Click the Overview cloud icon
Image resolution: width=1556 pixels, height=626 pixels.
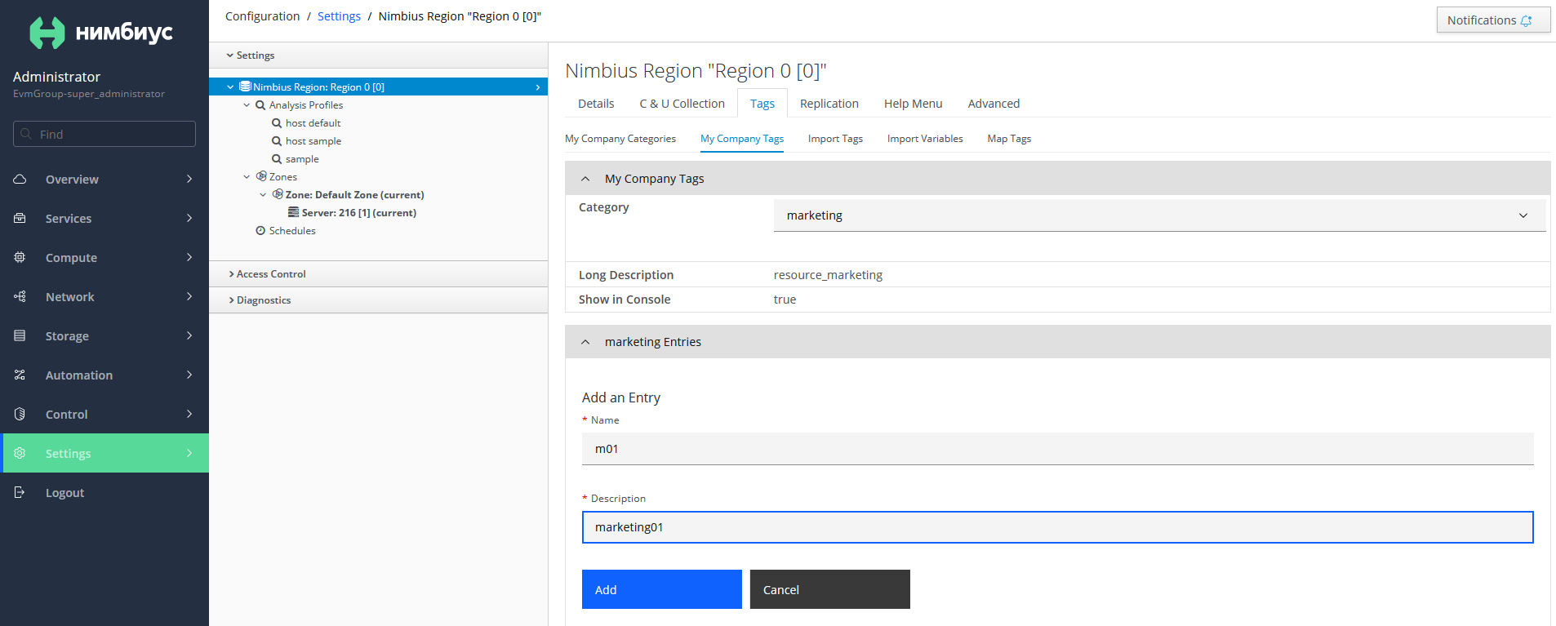(20, 179)
